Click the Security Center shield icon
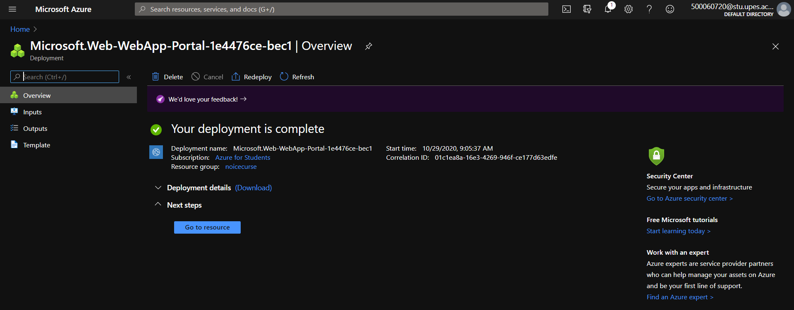 point(656,156)
